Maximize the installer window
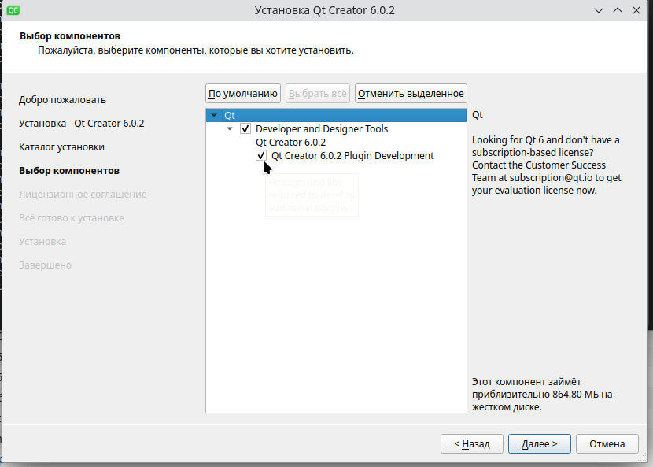The height and width of the screenshot is (467, 653). 618,10
